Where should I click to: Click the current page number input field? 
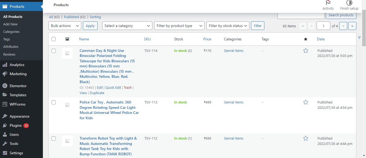(x=323, y=26)
